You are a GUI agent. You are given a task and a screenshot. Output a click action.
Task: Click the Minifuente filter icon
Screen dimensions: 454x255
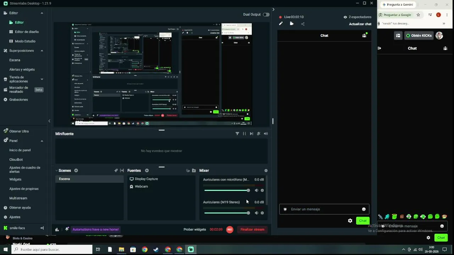[237, 134]
